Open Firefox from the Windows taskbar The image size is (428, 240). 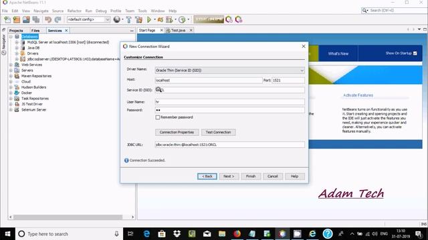237,234
